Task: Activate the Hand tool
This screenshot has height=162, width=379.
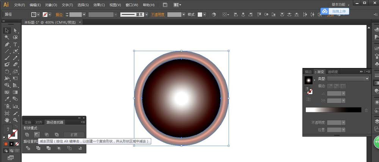Action: click(7, 120)
